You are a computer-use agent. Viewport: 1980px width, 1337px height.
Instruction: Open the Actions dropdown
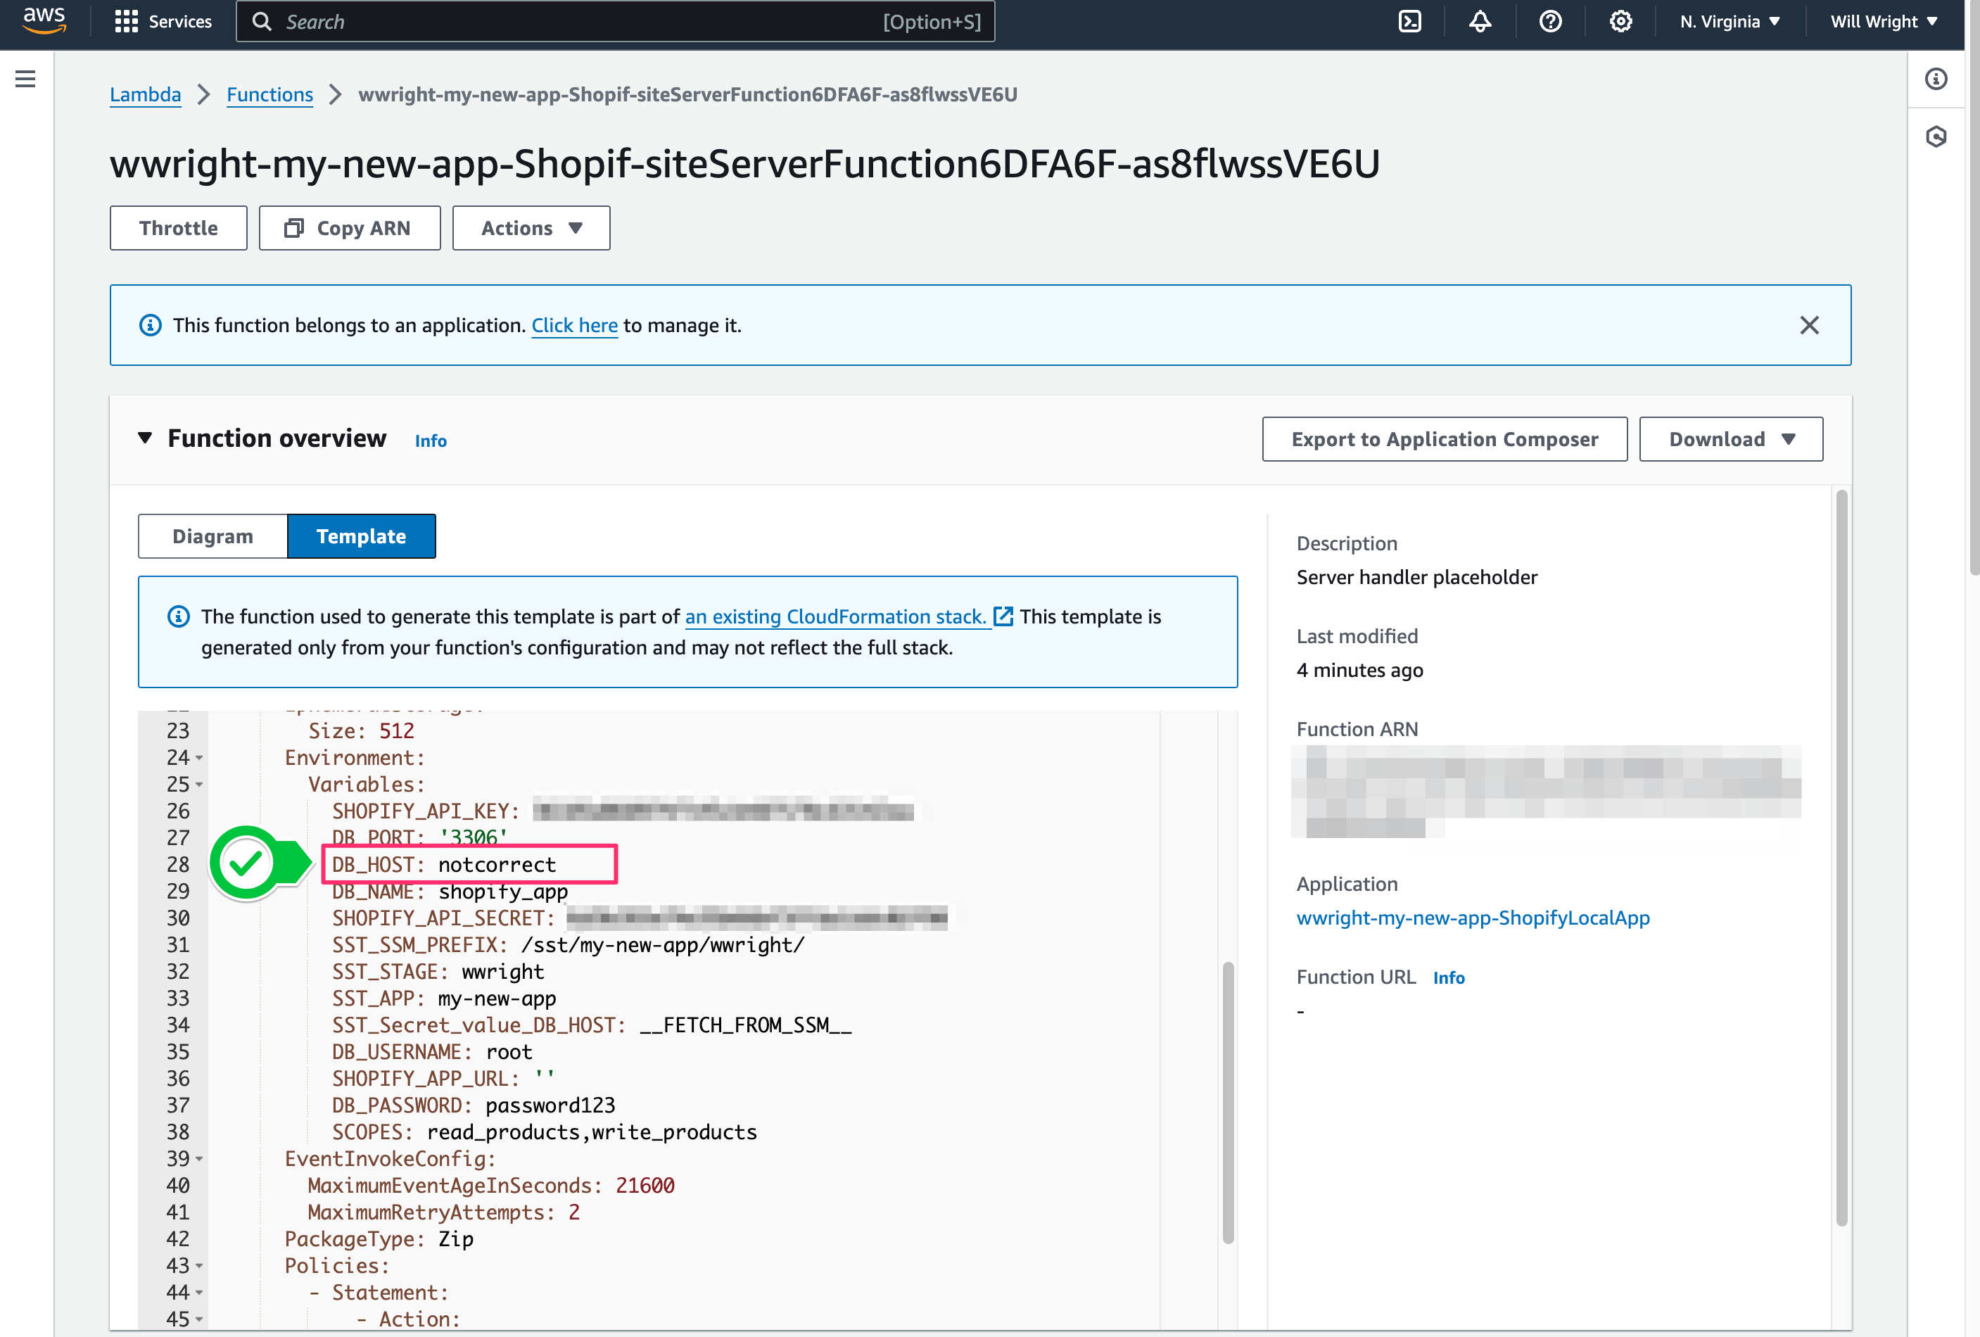point(531,227)
